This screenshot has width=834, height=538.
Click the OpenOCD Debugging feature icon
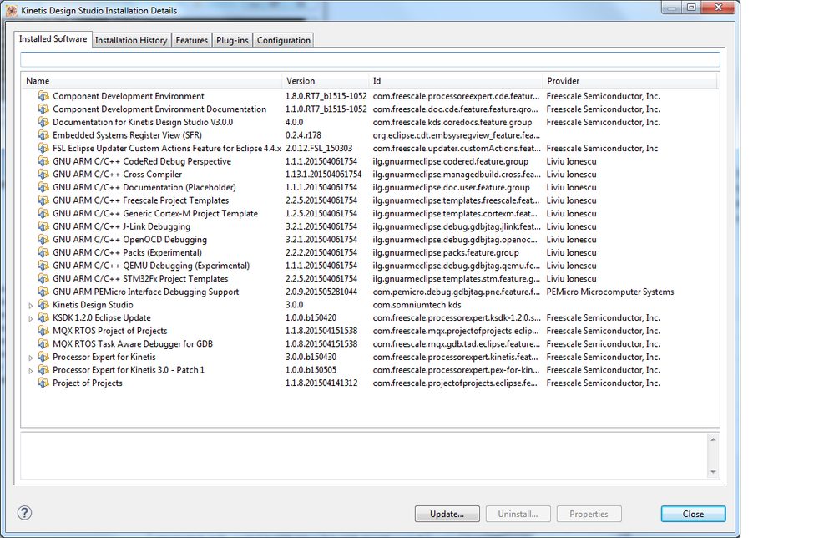coord(43,240)
